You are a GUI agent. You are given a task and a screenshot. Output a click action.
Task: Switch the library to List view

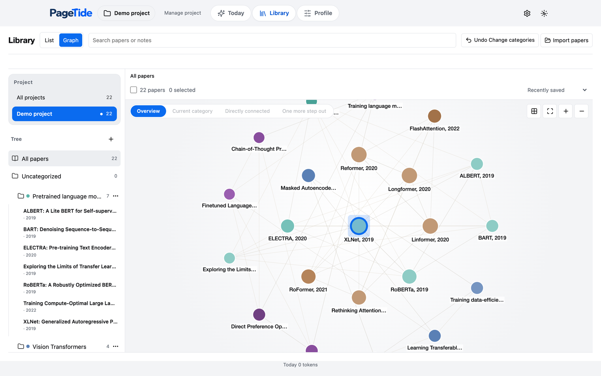[x=49, y=40]
